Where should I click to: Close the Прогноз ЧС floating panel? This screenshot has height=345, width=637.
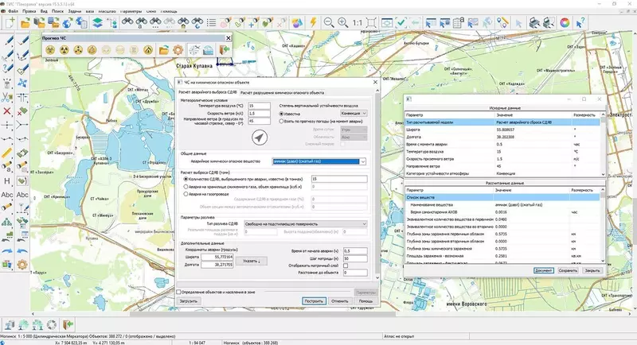pos(229,37)
